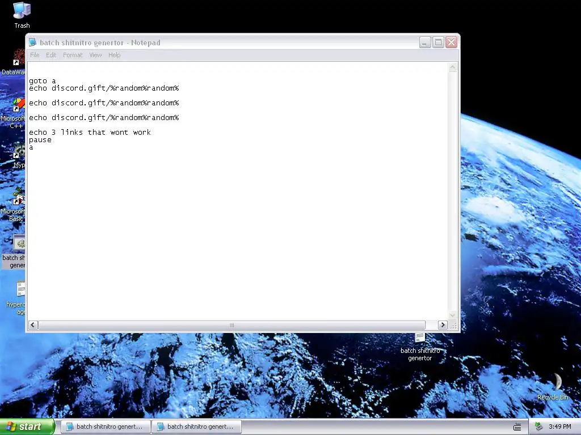Click the system tray hardware icon
This screenshot has width=581, height=435.
(538, 427)
